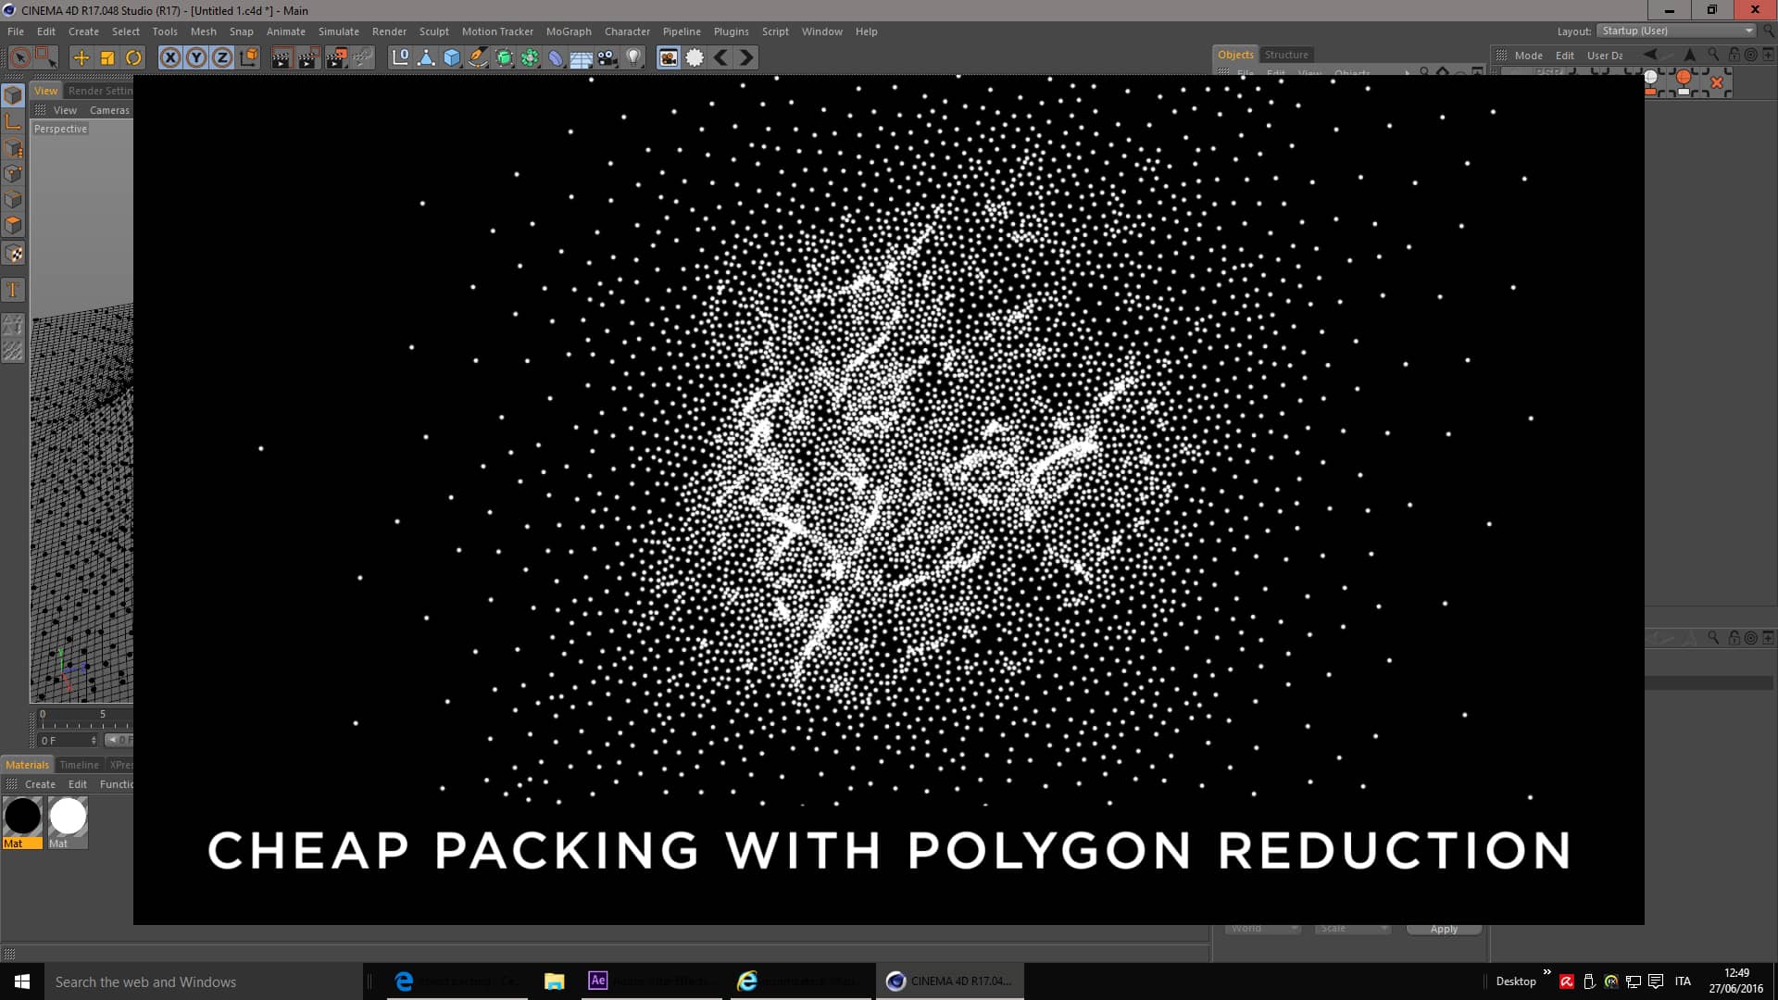
Task: Select the white Mat material thumbnail
Action: tap(67, 816)
